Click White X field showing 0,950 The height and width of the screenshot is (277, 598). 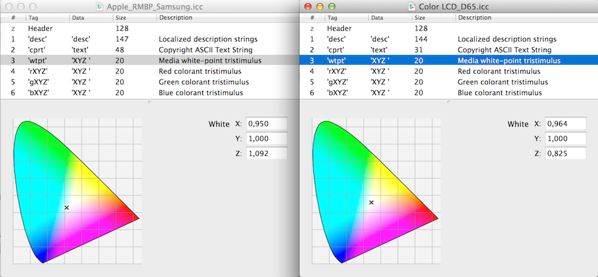267,124
